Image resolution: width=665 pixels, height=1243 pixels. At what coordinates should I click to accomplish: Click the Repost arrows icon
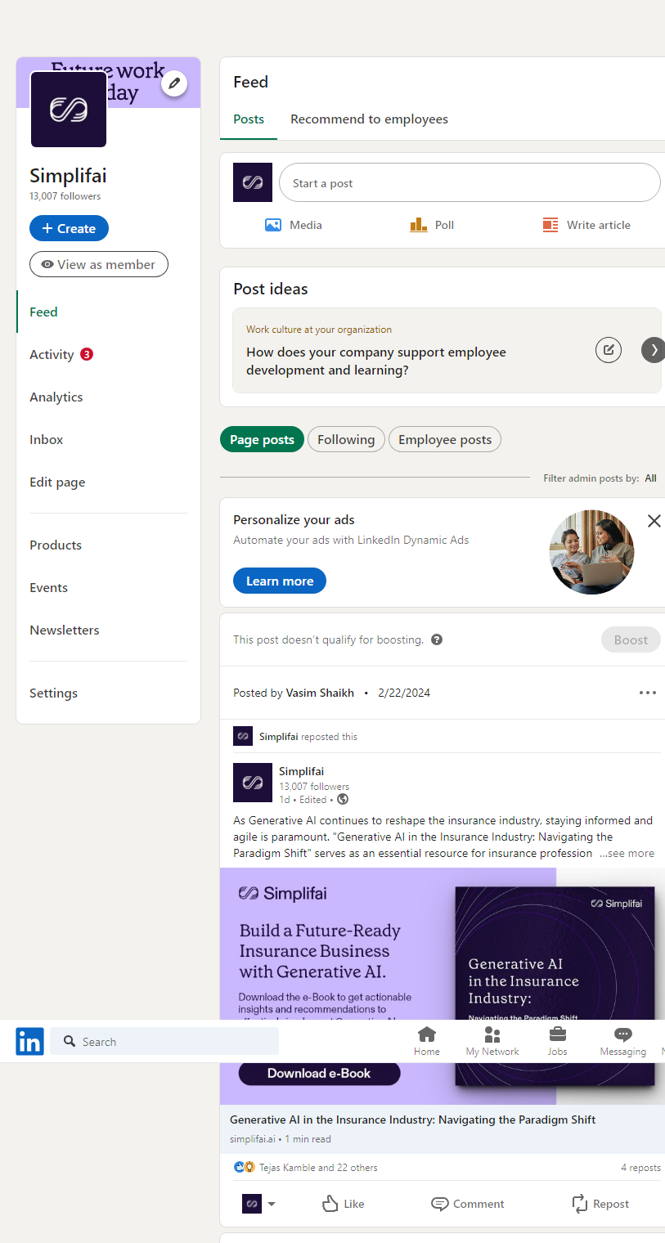point(580,1204)
